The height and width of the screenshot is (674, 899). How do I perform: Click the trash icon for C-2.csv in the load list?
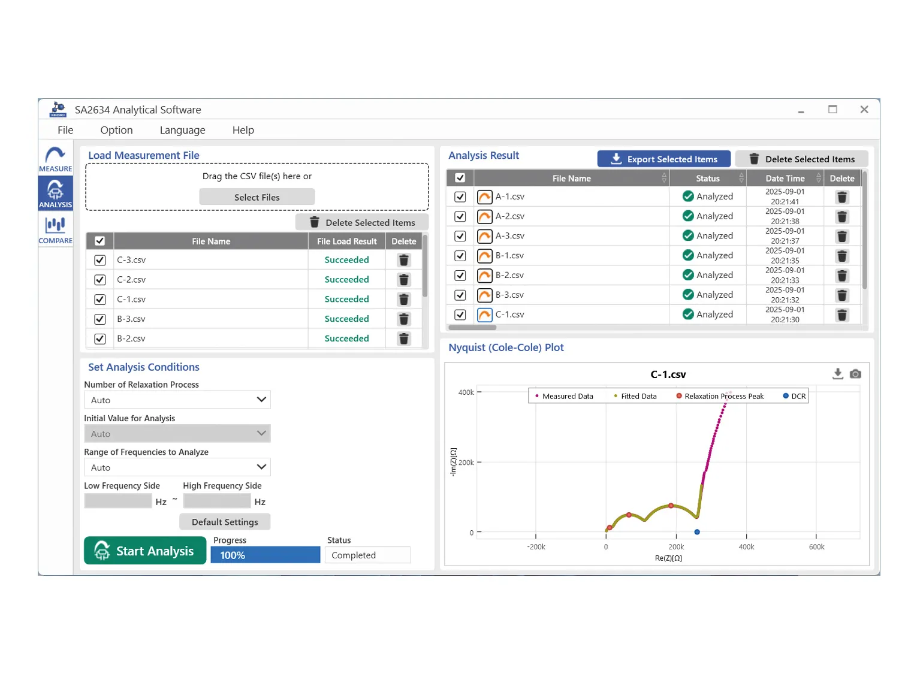(x=404, y=280)
